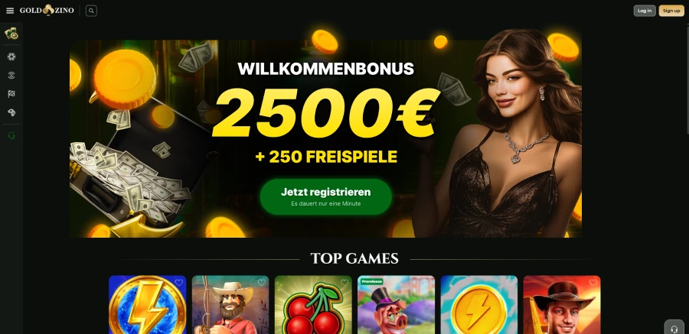Select the poker chip sidebar icon

click(11, 57)
